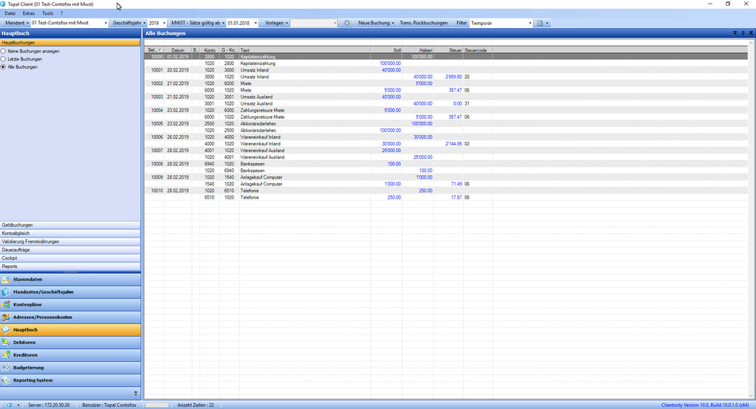Screen dimensions: 756x409
Task: Open the Datei menu
Action: pyautogui.click(x=10, y=13)
